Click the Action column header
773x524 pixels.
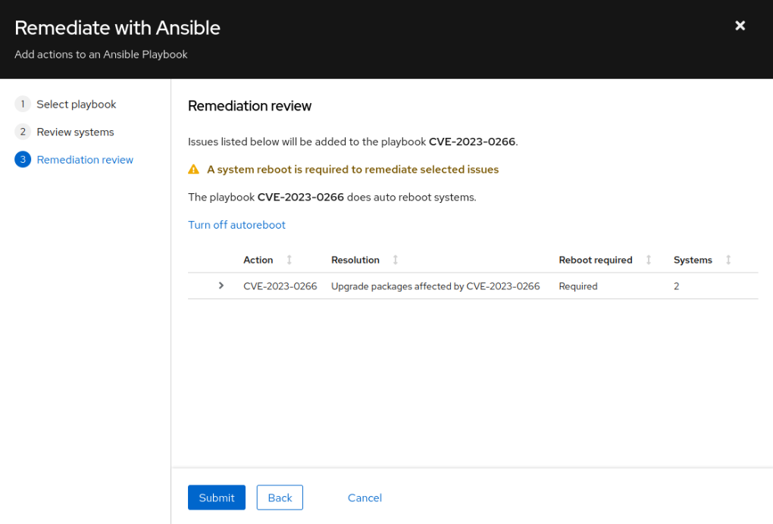pos(258,260)
